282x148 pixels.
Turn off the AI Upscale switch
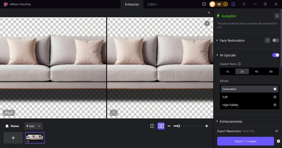(x=275, y=55)
